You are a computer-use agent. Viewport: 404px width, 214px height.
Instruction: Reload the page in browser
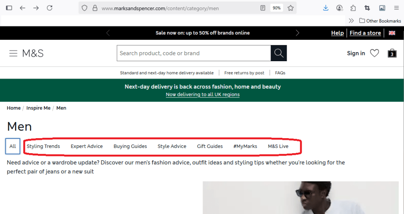49,8
